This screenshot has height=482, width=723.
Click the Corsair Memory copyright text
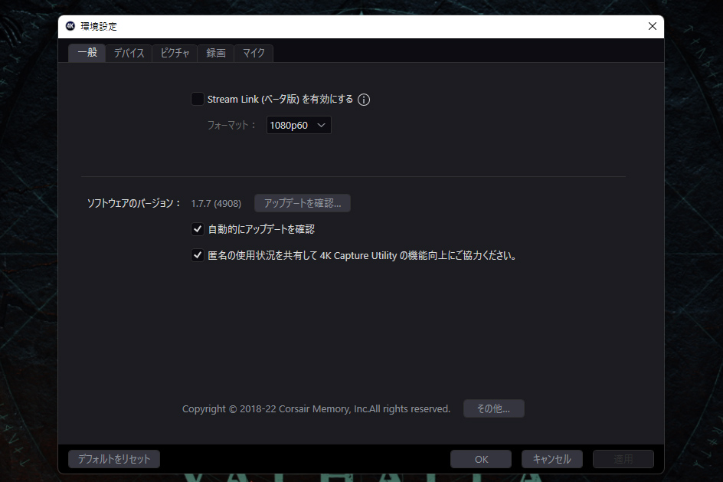[316, 408]
